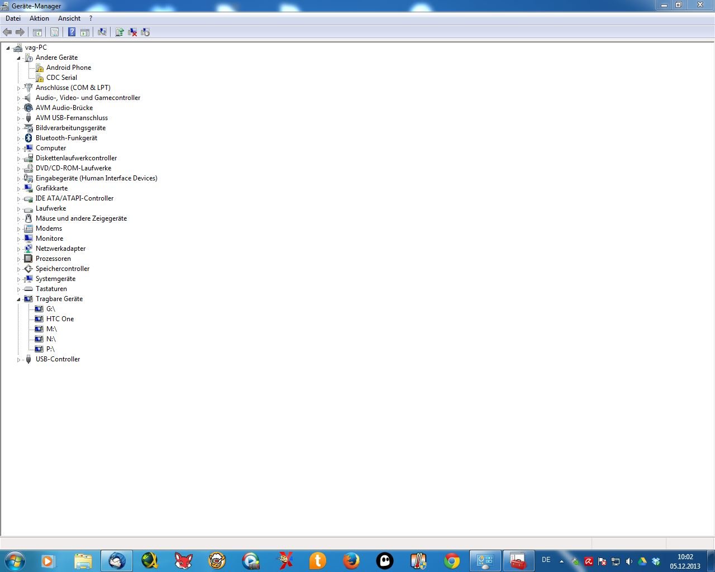715x572 pixels.
Task: Expand the Prozessoren category
Action: [x=18, y=259]
